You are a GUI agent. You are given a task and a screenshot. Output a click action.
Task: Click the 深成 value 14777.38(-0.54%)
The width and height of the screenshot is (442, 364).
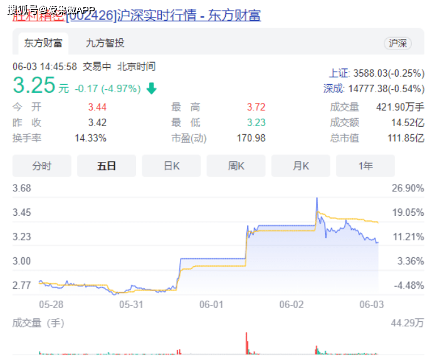(x=386, y=88)
